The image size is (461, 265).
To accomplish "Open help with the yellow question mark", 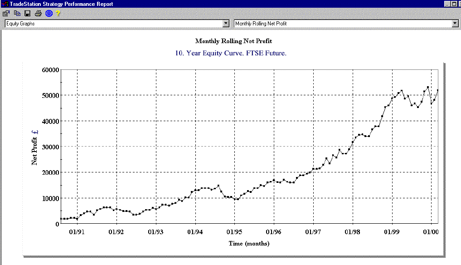I will pos(58,13).
